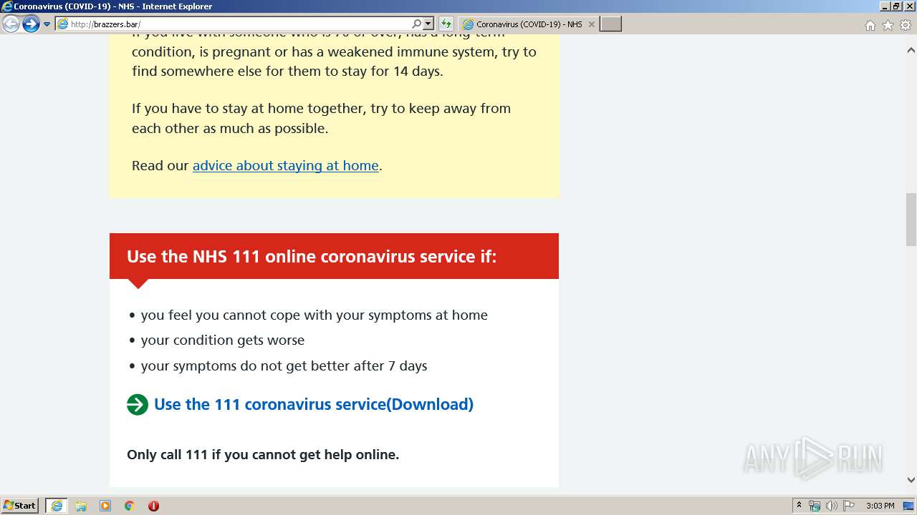Open the network tray icon

[x=815, y=506]
